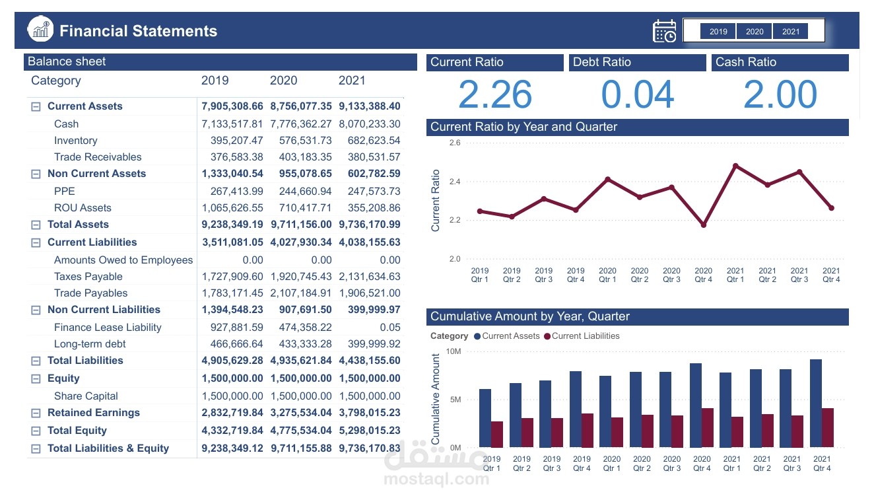874x498 pixels.
Task: Click Cash 2019 value 7,133,517.81
Action: [232, 124]
